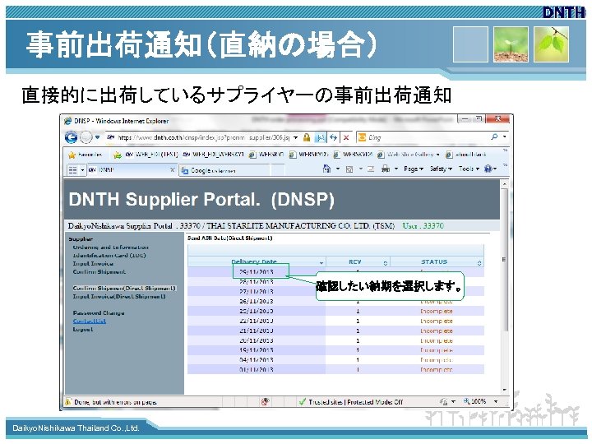Refresh the page with refresh icon
592x444 pixels.
(333, 137)
